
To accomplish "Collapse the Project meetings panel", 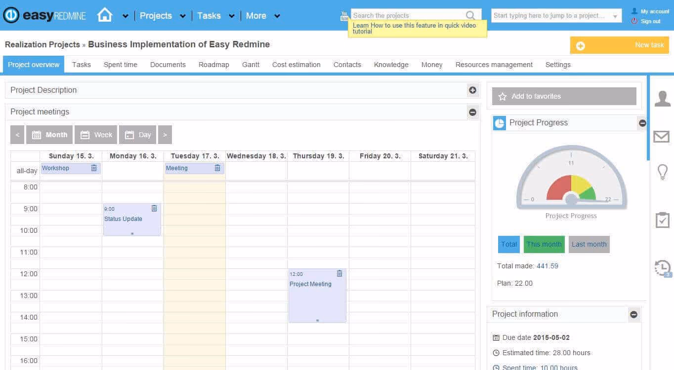I will tap(472, 112).
